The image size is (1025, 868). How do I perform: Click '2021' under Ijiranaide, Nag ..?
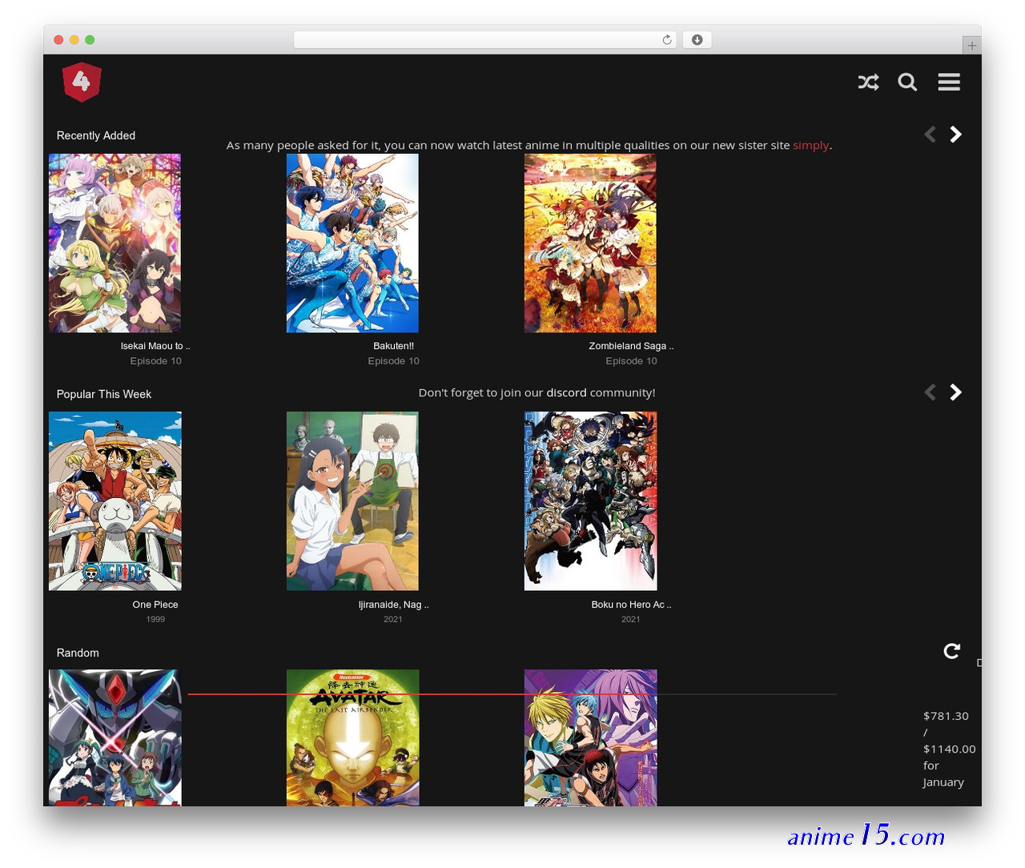[x=392, y=619]
